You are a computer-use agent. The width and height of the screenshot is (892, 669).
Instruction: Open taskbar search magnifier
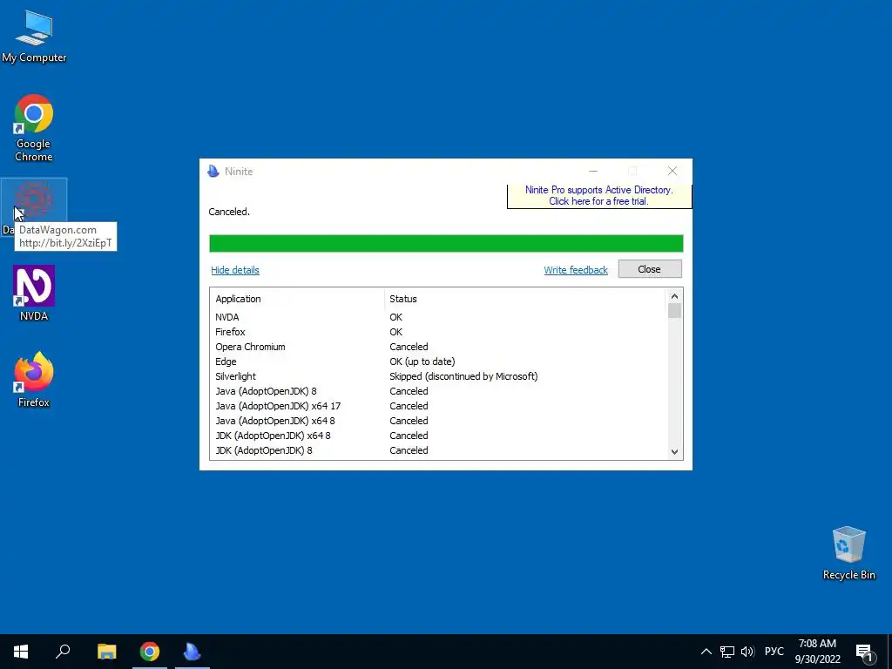63,652
